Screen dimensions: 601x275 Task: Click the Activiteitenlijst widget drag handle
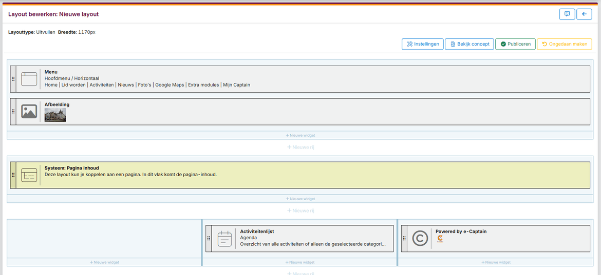pyautogui.click(x=208, y=239)
